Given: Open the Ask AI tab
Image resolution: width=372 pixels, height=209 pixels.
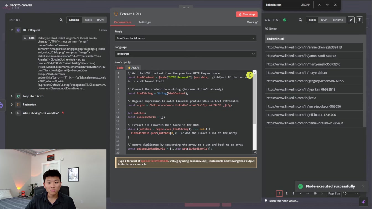Looking at the screenshot, I should (133, 68).
